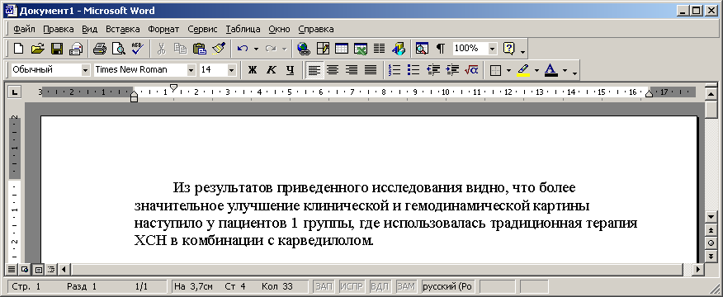Switch to Normal view button
The height and width of the screenshot is (297, 723).
click(12, 269)
